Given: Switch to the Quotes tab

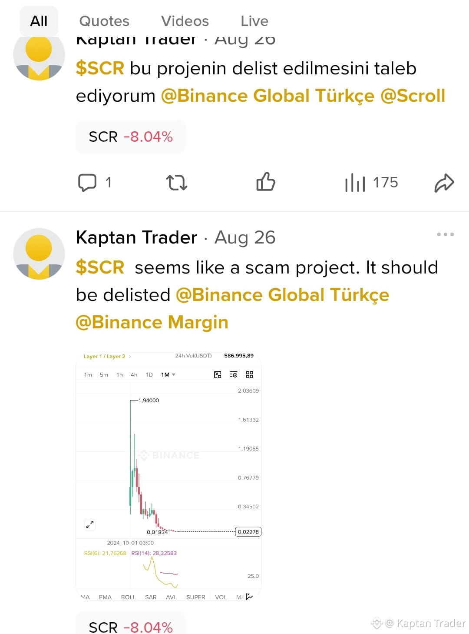Looking at the screenshot, I should [x=104, y=21].
